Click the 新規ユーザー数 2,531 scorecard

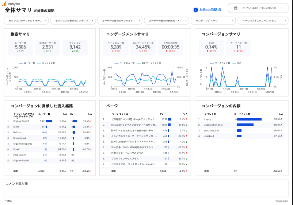click(47, 48)
